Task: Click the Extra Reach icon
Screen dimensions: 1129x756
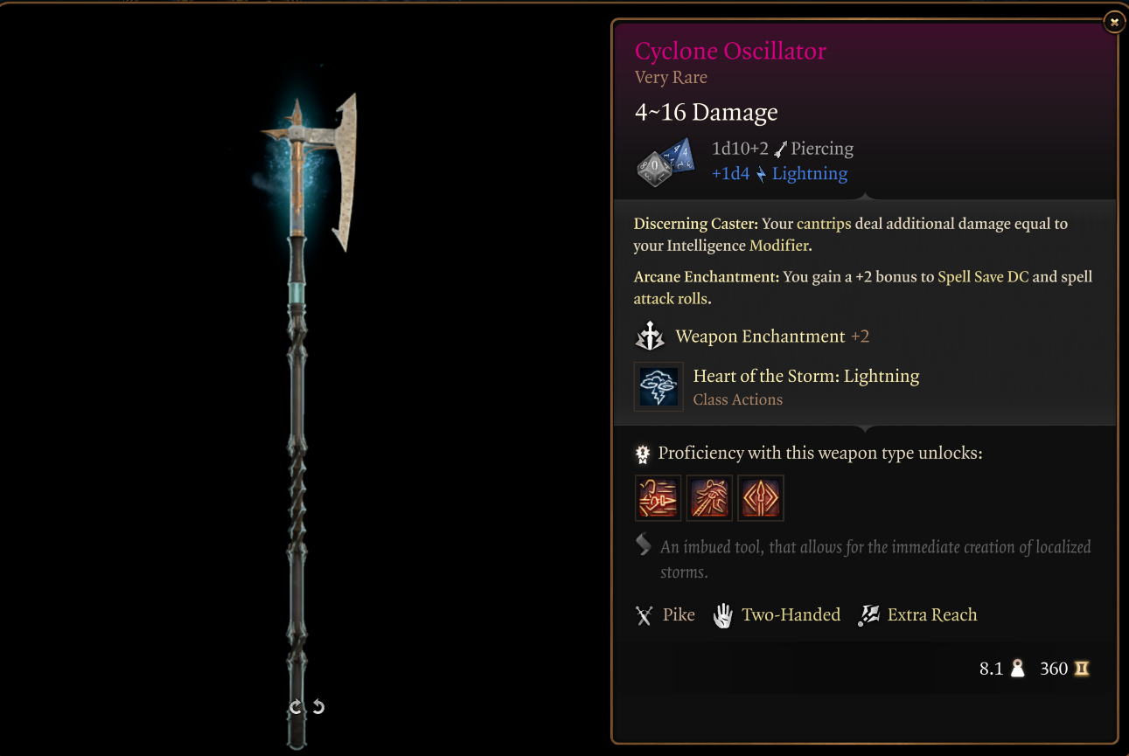Action: coord(868,615)
